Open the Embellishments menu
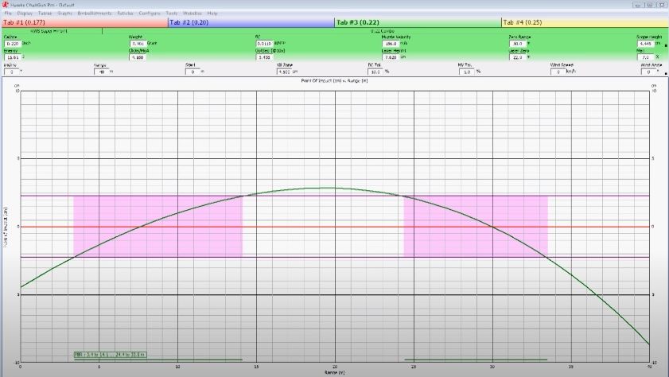 (95, 14)
